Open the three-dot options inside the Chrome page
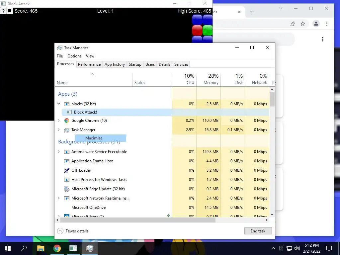The height and width of the screenshot is (255, 340). pos(323,39)
